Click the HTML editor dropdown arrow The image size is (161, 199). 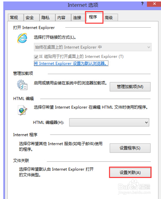(x=146, y=122)
